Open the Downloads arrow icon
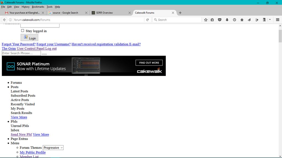 click(227, 20)
